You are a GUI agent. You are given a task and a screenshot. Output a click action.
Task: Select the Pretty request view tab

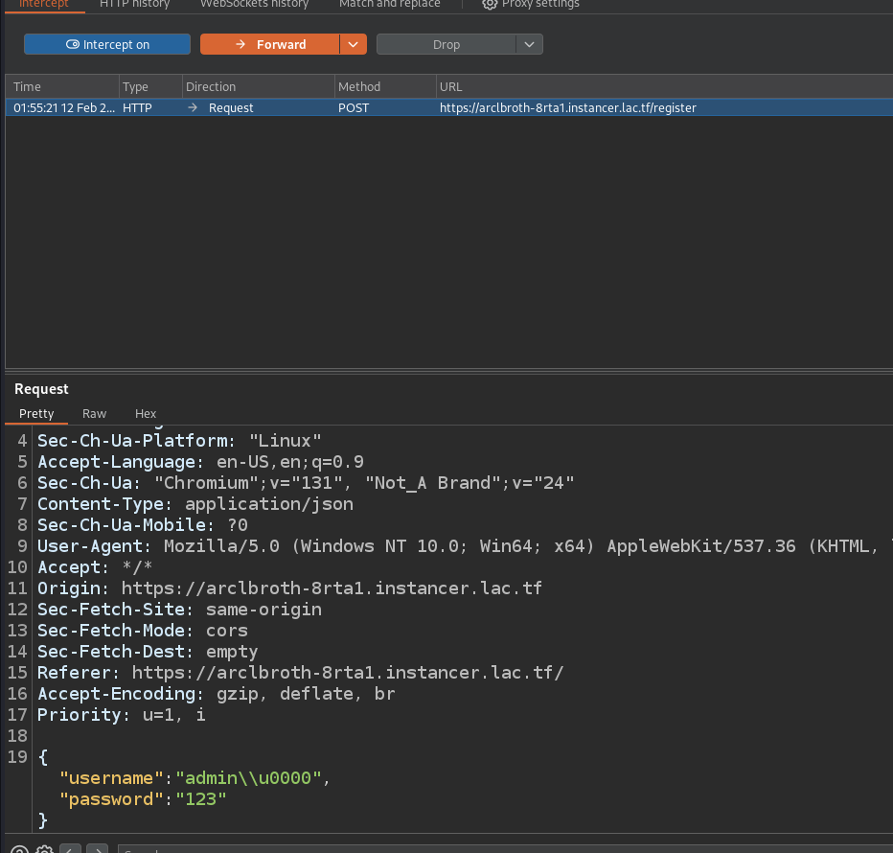coord(36,413)
